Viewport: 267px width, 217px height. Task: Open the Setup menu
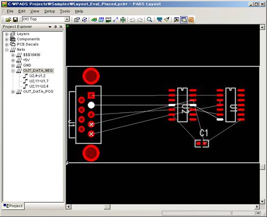click(x=49, y=11)
